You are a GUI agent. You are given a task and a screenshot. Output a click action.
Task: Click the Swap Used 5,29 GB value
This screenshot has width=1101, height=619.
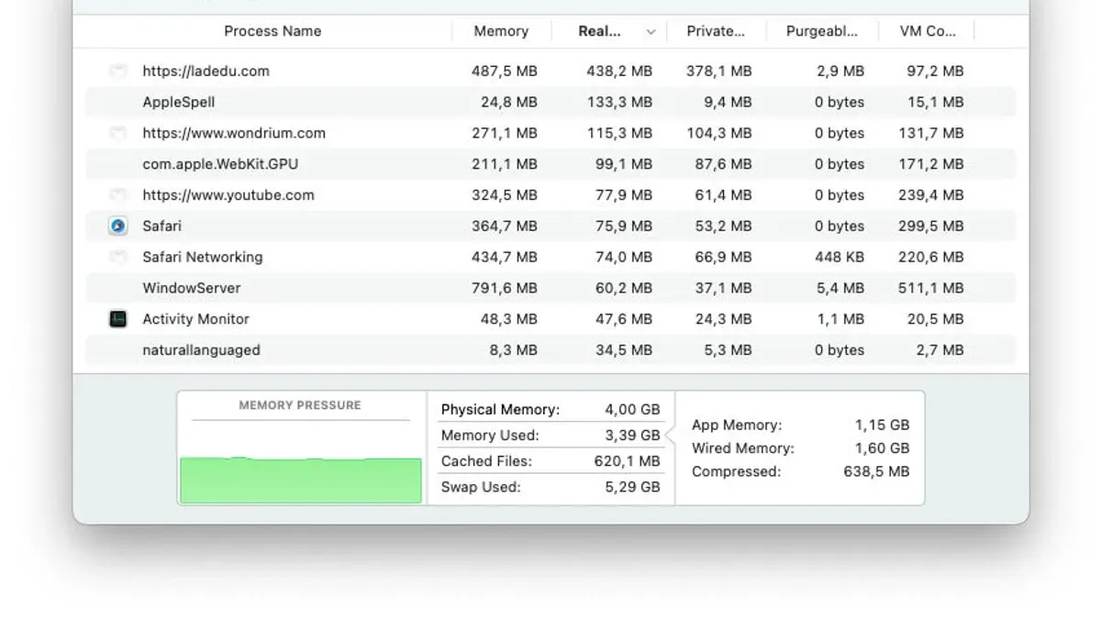point(632,487)
